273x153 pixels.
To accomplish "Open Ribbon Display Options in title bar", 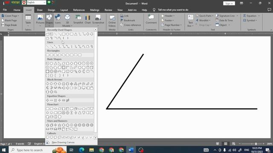I will [x=241, y=3].
